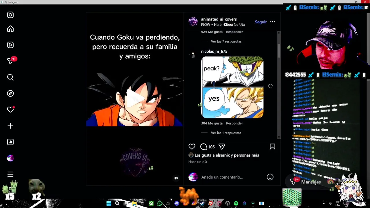This screenshot has width=370, height=208.
Task: Open nicolas_m_675 profile name
Action: pos(214,51)
